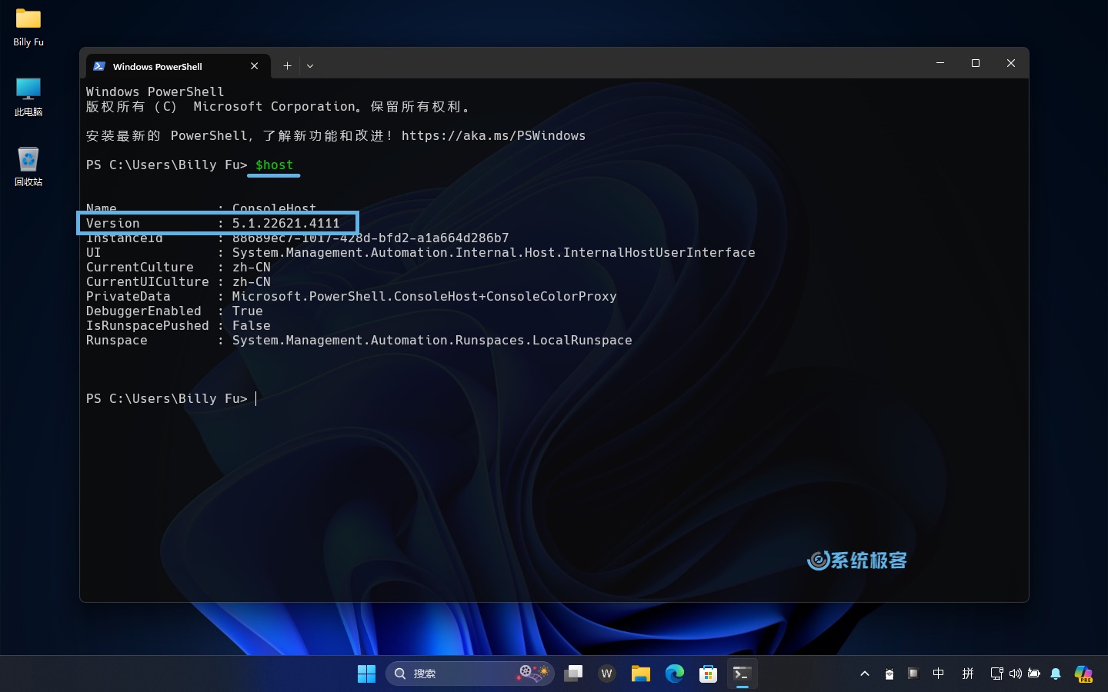Open the notification bell
1108x692 pixels.
[x=1056, y=674]
